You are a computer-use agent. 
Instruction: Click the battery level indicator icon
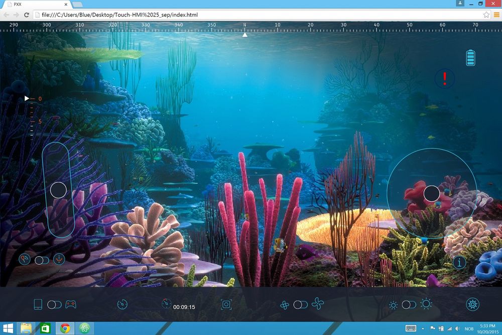coord(470,58)
